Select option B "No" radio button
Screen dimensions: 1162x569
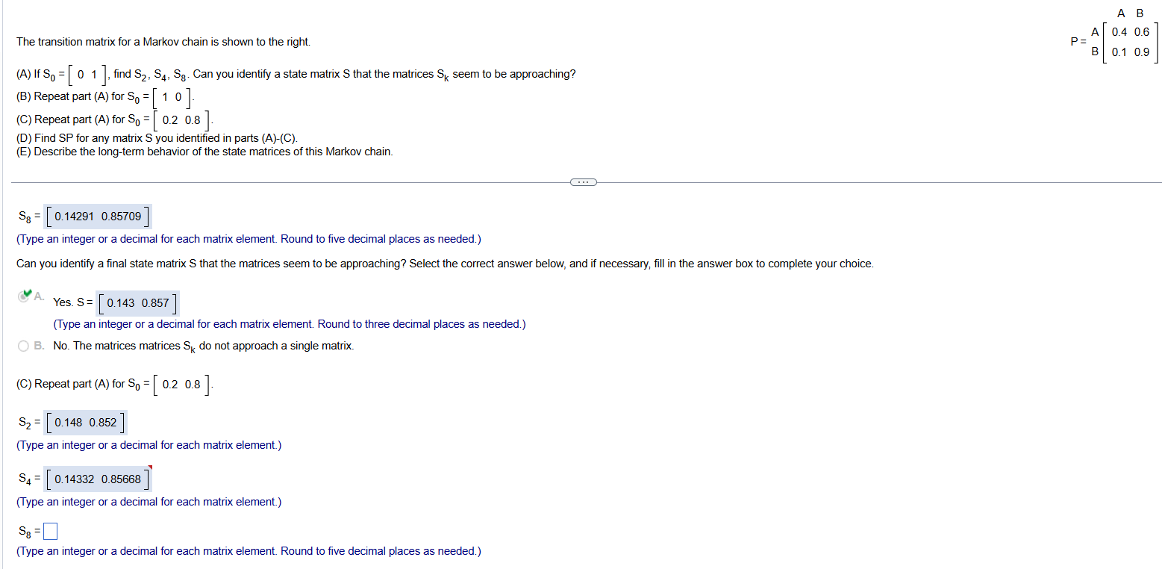tap(24, 346)
